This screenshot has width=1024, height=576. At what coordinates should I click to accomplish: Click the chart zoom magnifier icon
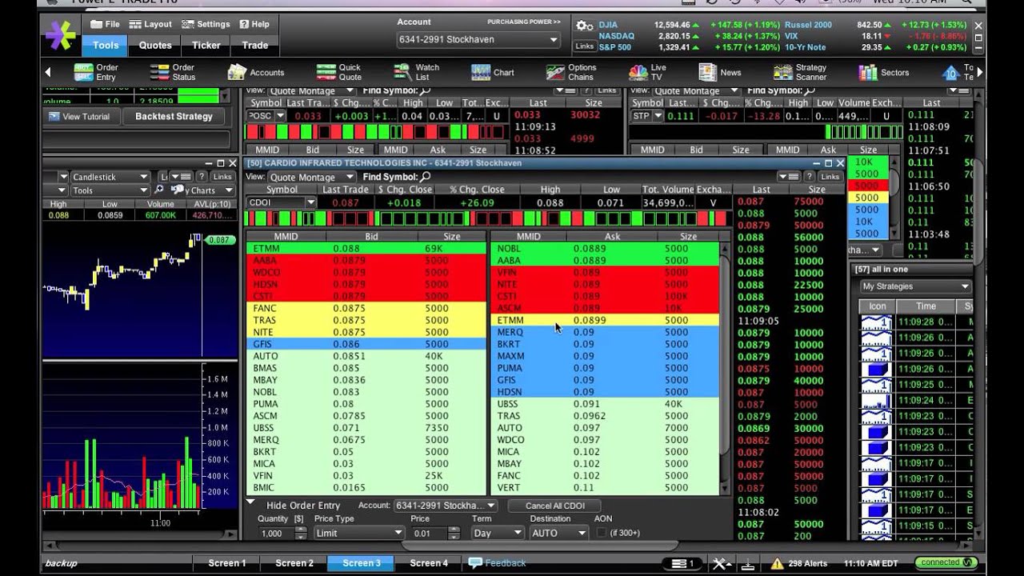coord(159,190)
